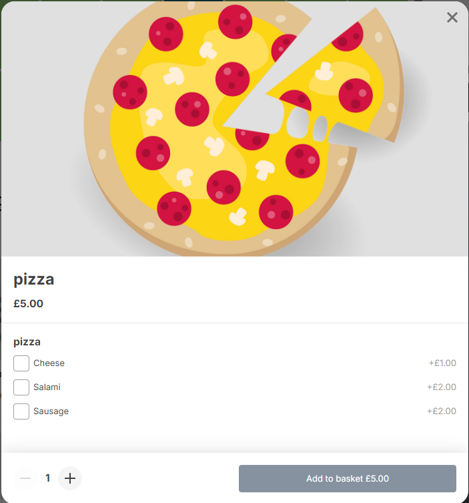The height and width of the screenshot is (503, 469).
Task: Select the Sausage topping checkbox
Action: tap(21, 411)
